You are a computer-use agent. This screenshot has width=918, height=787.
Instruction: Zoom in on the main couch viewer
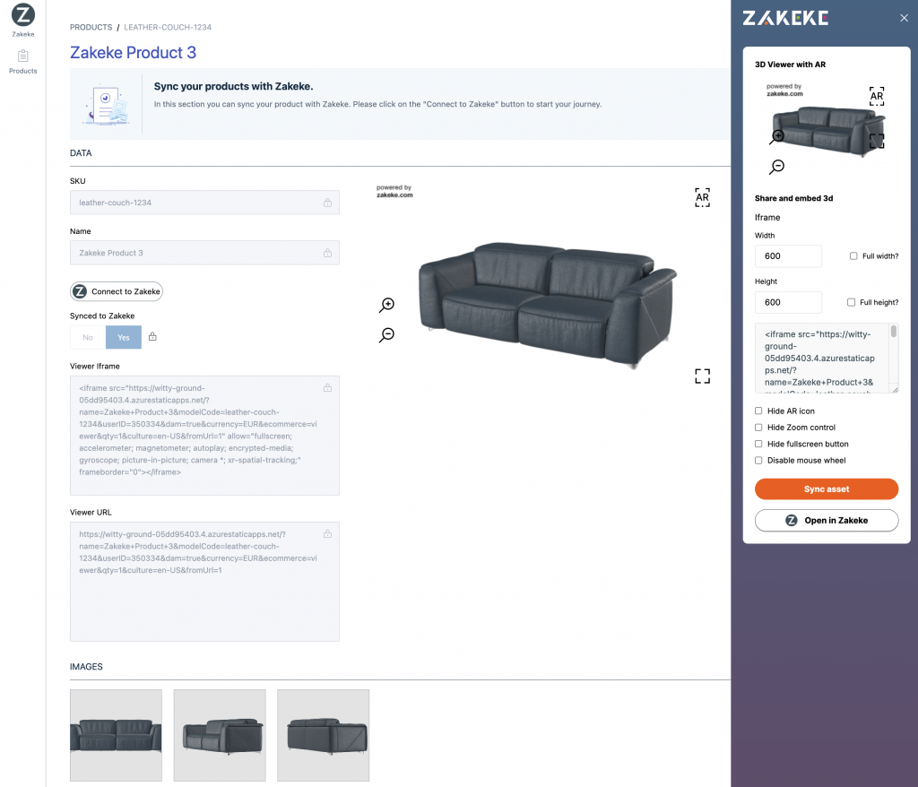pyautogui.click(x=387, y=305)
